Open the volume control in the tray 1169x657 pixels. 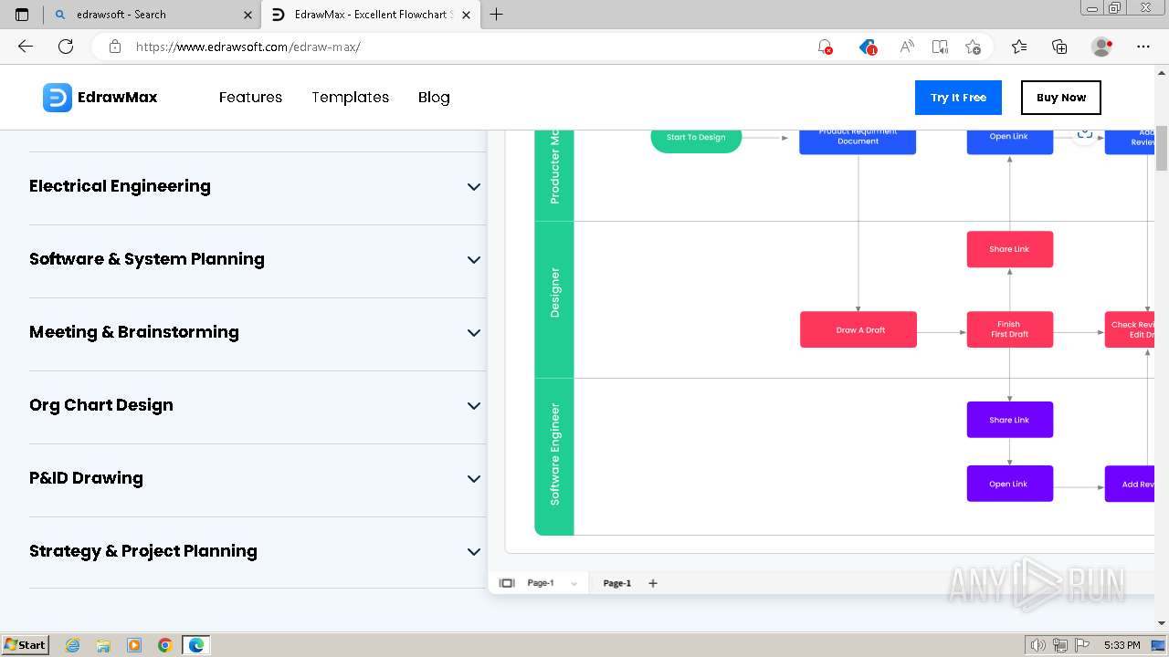1037,645
